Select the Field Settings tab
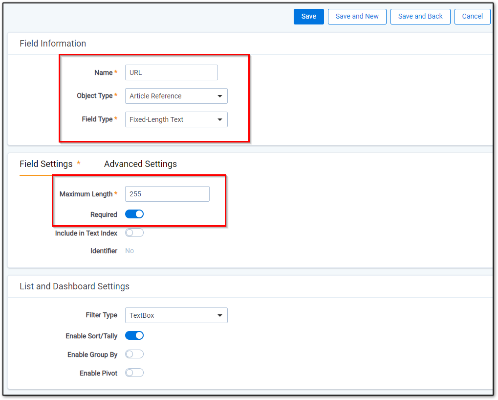This screenshot has height=400, width=498. [x=46, y=164]
